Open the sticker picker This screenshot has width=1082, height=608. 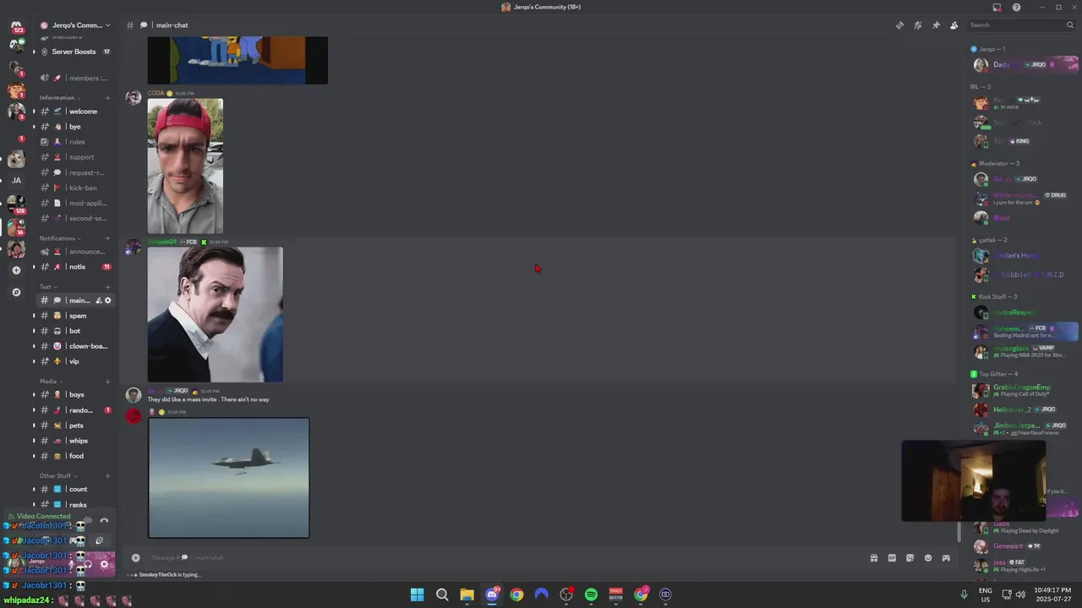(910, 558)
